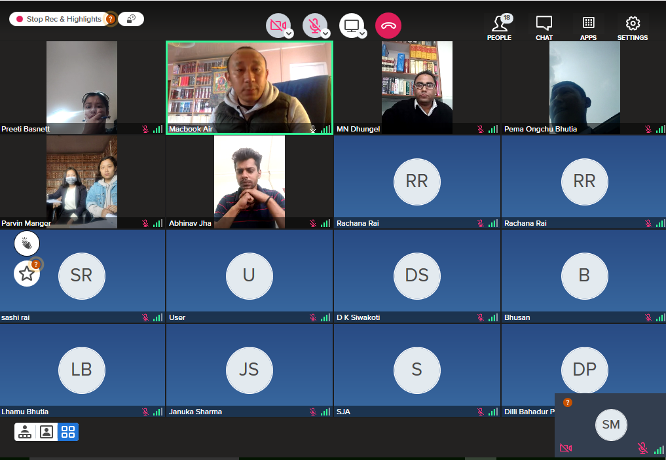Switch to the presenter stage layout view
Image resolution: width=666 pixels, height=460 pixels.
pos(25,432)
